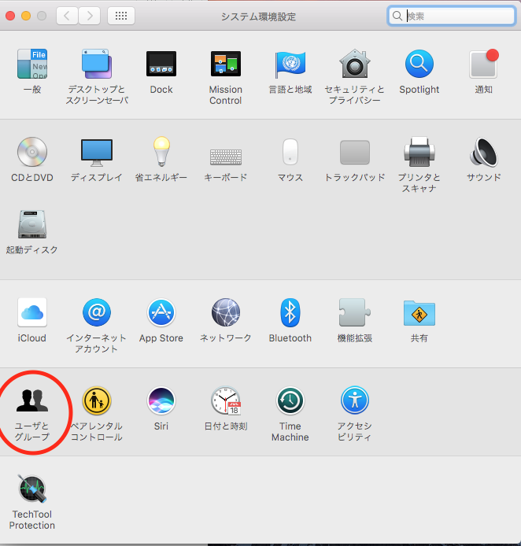
Task: Open the Dock preferences pane
Action: 161,64
